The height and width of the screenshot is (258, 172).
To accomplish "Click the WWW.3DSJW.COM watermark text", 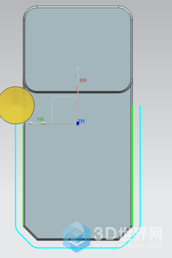I will tap(128, 246).
